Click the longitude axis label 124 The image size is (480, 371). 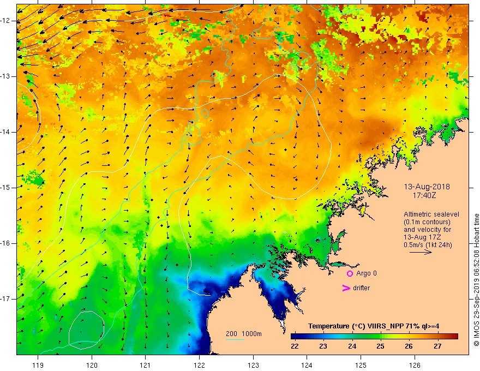307,365
